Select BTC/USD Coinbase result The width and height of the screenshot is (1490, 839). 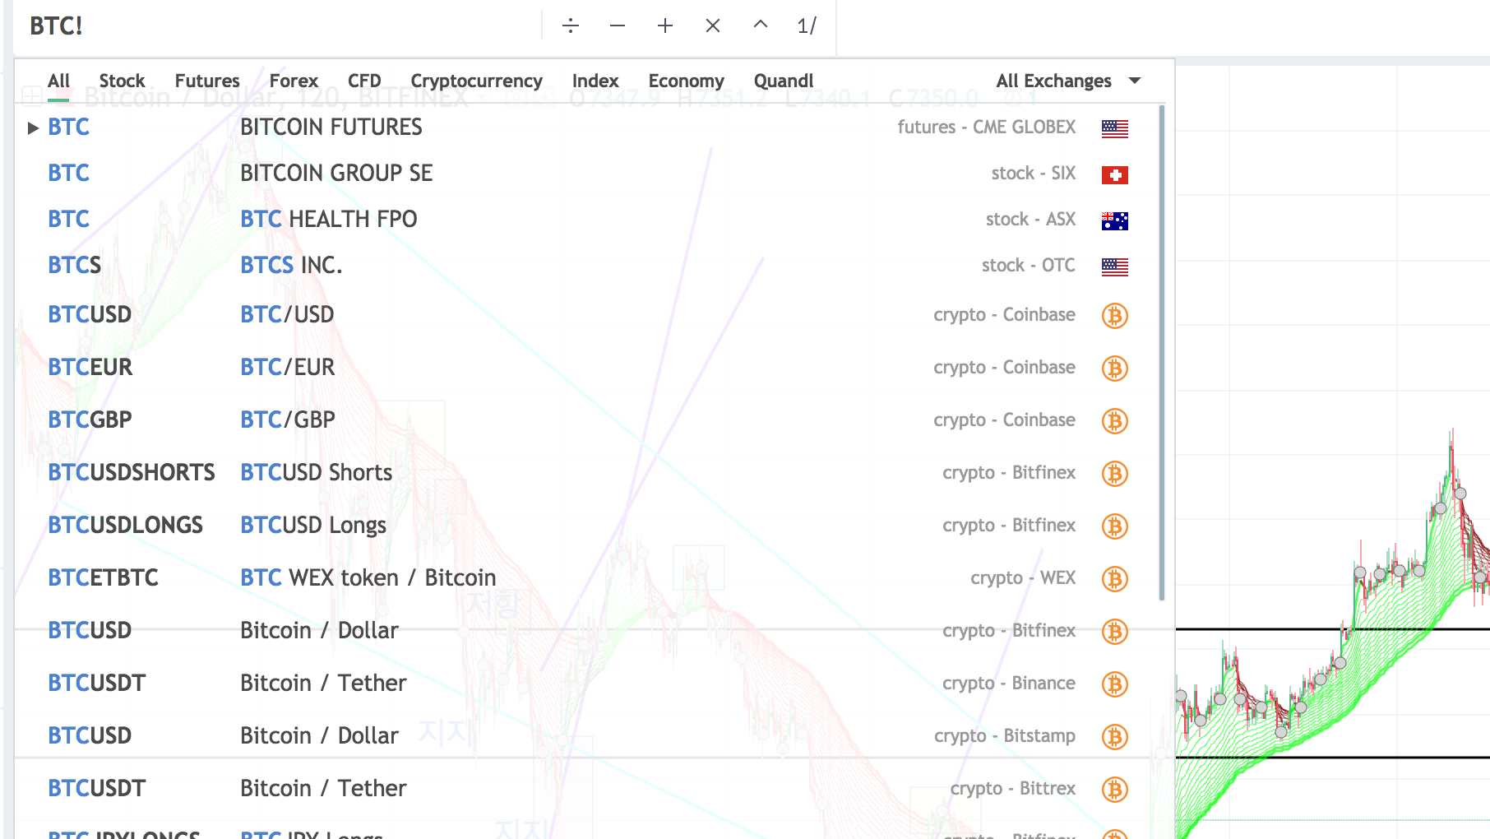pos(587,314)
